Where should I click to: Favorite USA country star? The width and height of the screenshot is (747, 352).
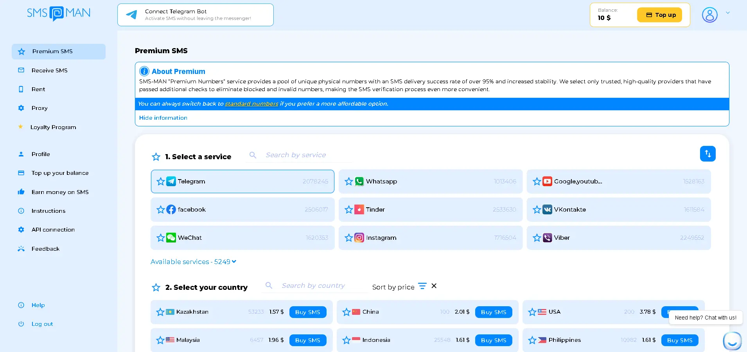(532, 312)
